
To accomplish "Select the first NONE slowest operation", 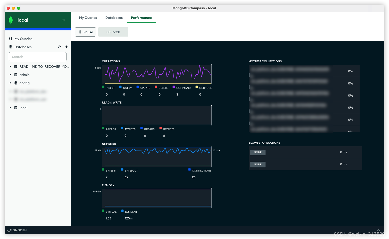I will [258, 152].
